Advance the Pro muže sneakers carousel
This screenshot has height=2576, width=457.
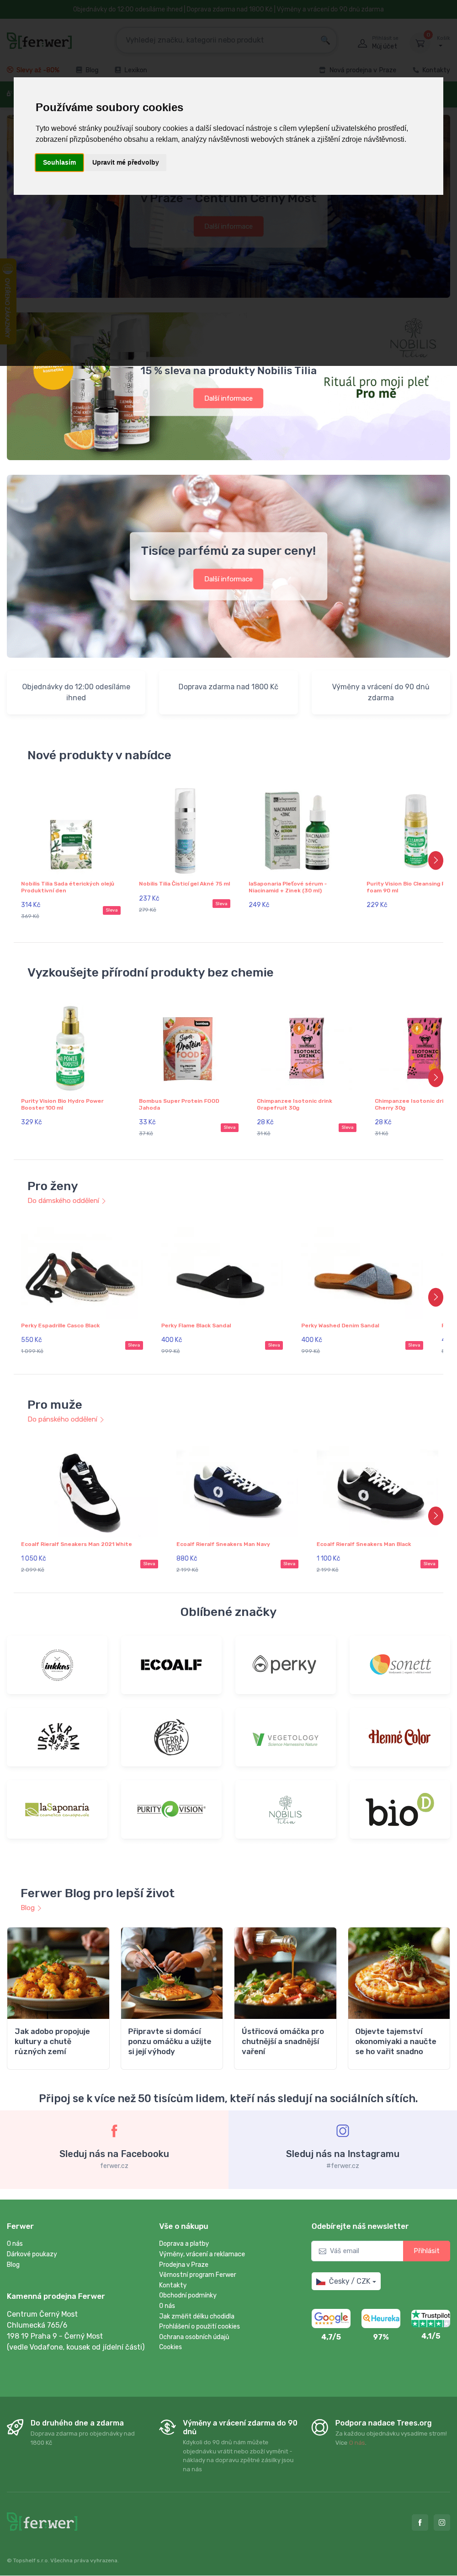pyautogui.click(x=435, y=1516)
